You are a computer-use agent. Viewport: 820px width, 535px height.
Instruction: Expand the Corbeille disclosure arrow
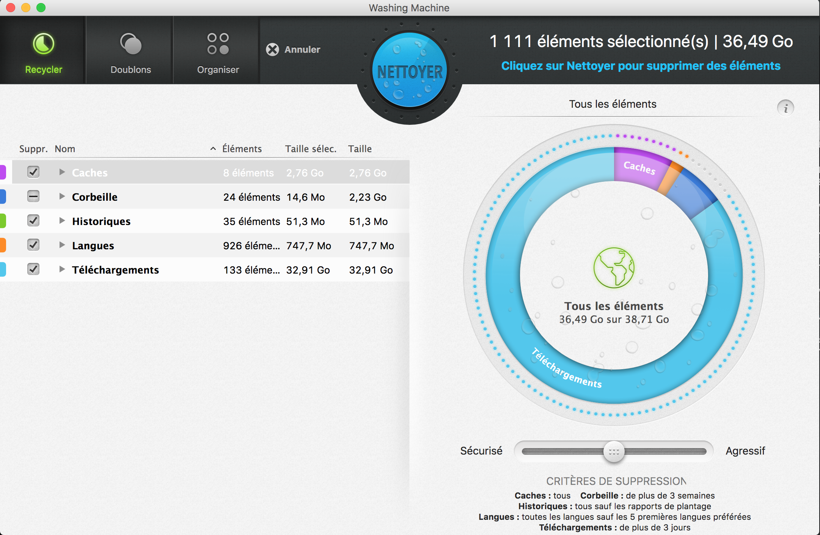pos(62,197)
